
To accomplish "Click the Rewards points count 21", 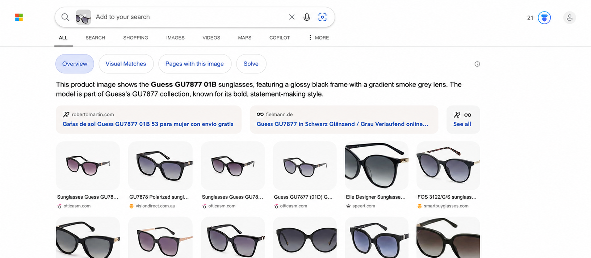I will (x=530, y=18).
